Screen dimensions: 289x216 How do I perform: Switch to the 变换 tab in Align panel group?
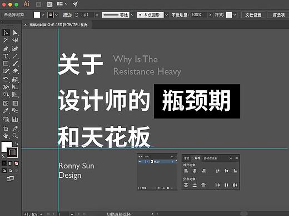click(187, 158)
